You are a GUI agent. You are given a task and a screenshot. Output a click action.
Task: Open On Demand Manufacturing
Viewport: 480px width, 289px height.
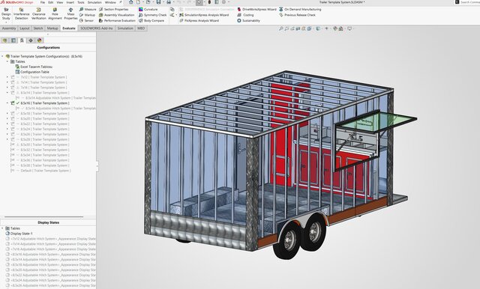pos(300,10)
